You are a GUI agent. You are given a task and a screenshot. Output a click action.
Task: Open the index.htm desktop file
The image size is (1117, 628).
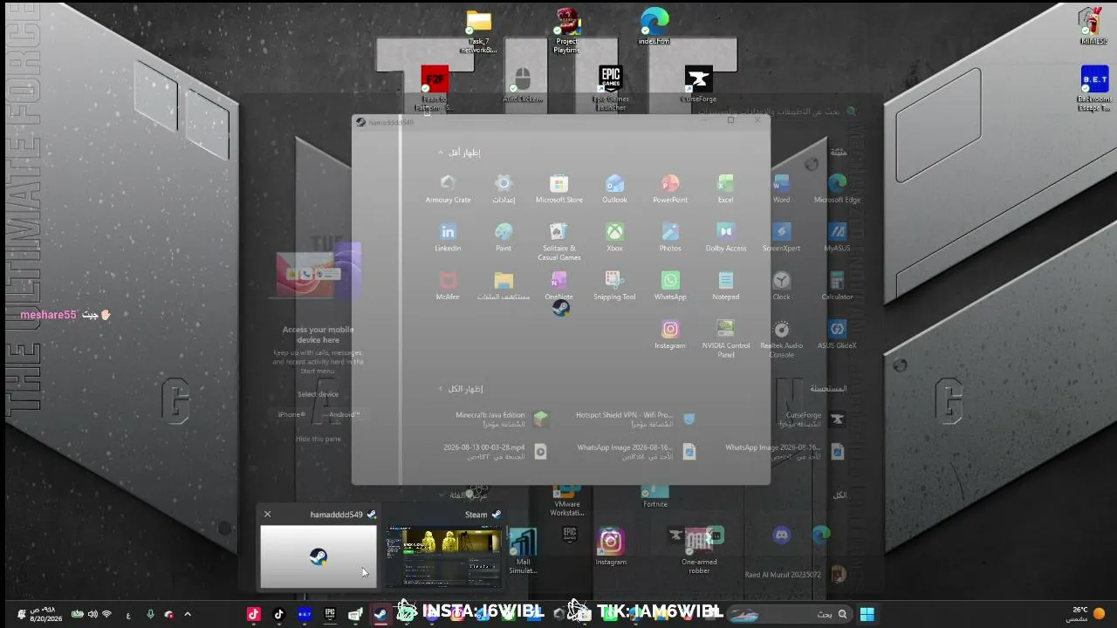654,27
